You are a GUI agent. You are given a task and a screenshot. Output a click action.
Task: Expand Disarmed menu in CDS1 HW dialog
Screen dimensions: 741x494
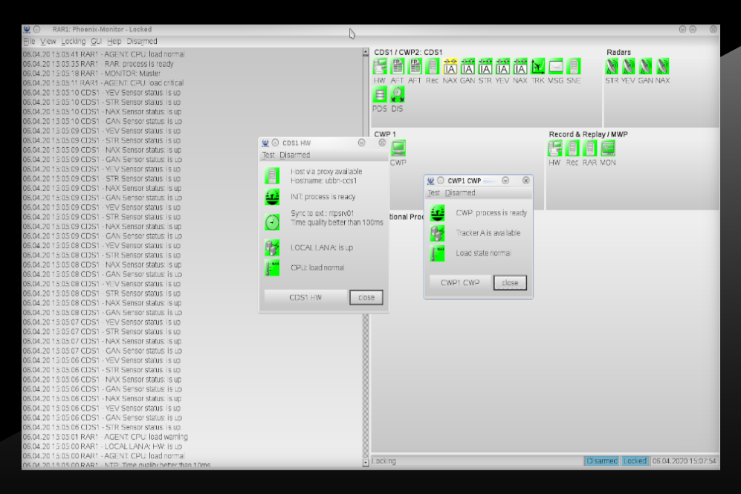[295, 155]
